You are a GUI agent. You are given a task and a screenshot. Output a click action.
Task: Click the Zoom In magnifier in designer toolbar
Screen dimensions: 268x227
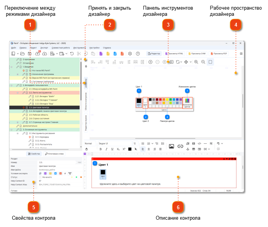coord(196,62)
